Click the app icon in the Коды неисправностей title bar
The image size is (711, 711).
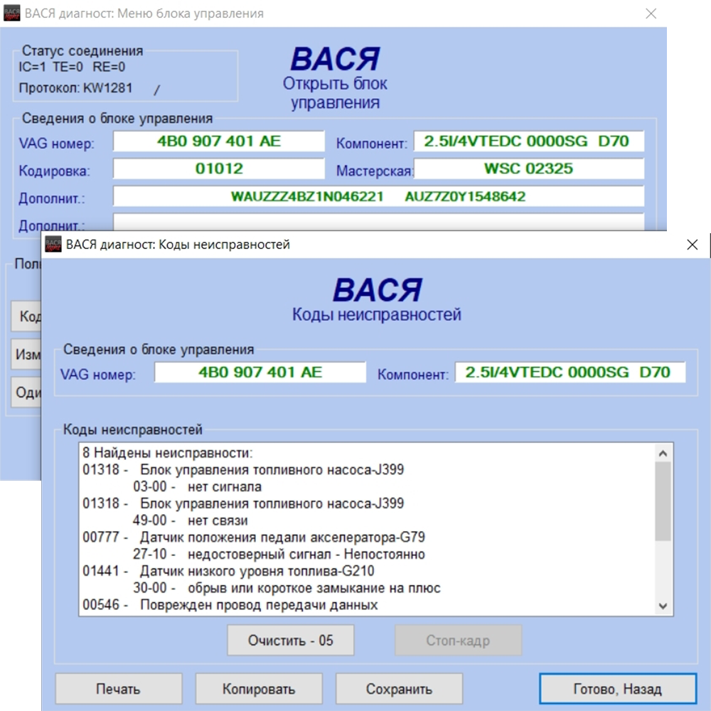pos(53,245)
